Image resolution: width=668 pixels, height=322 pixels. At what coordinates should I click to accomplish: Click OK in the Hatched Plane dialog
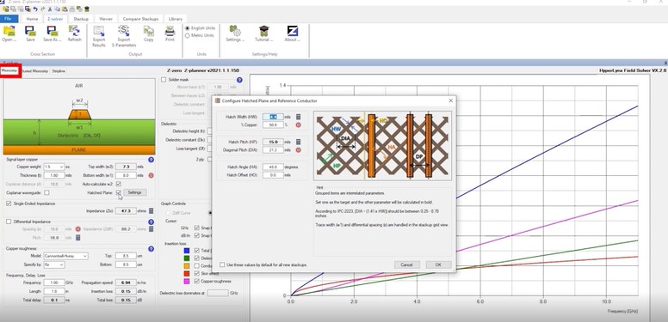point(438,264)
